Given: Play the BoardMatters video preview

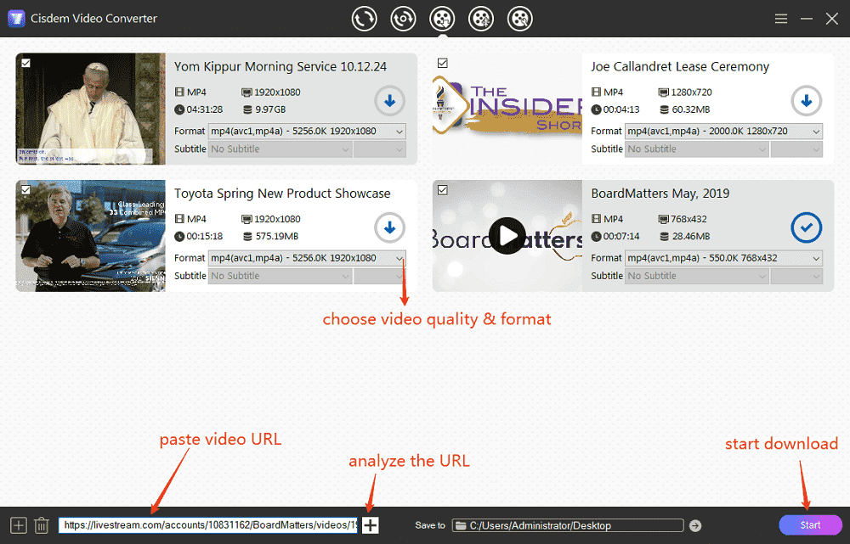Looking at the screenshot, I should (x=507, y=235).
